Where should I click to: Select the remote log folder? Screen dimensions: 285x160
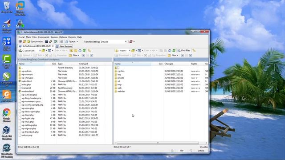[x=119, y=75]
